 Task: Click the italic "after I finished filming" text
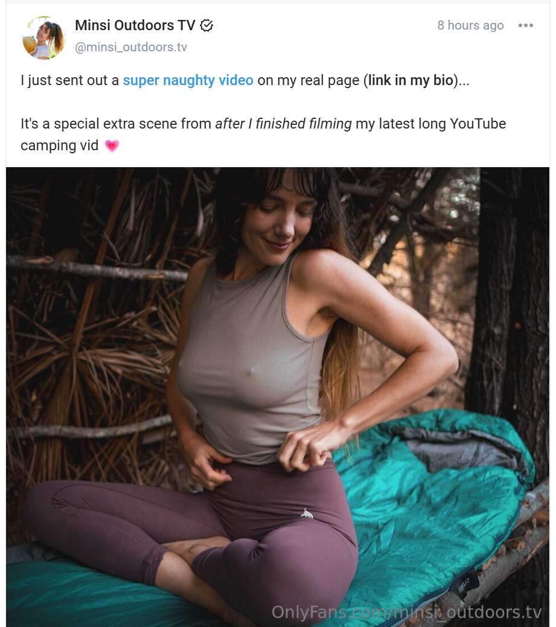(283, 124)
